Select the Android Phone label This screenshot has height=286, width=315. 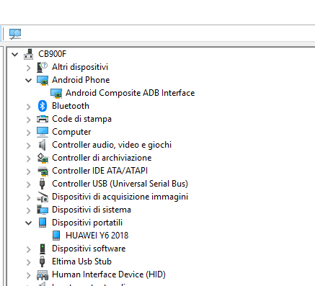[x=81, y=80]
